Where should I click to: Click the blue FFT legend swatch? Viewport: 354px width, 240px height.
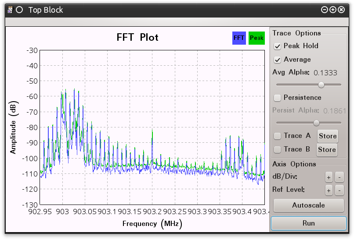pos(239,38)
